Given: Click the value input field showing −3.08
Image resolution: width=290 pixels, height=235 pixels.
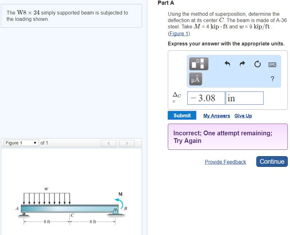Looking at the screenshot, I should (206, 98).
